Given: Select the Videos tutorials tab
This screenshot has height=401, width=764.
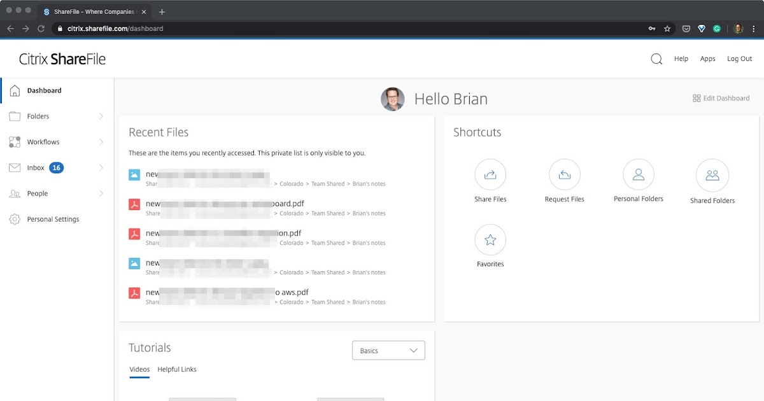Looking at the screenshot, I should coord(139,369).
